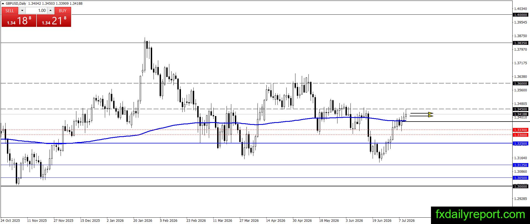Collapse the one-click trading panel triangle
The height and width of the screenshot is (224, 530).
tap(3, 4)
